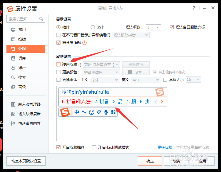Click the emoji smiley icon in preview toolbar
Screen dimensions: 221x172
91,112
